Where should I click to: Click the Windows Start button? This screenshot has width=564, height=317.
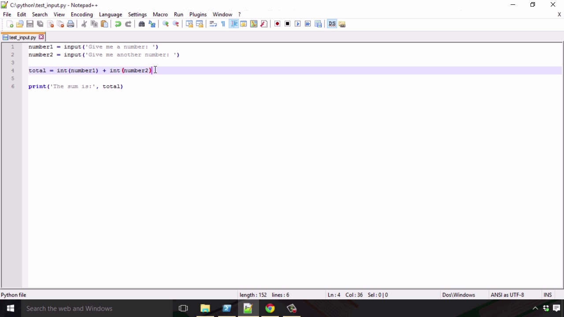coord(11,308)
